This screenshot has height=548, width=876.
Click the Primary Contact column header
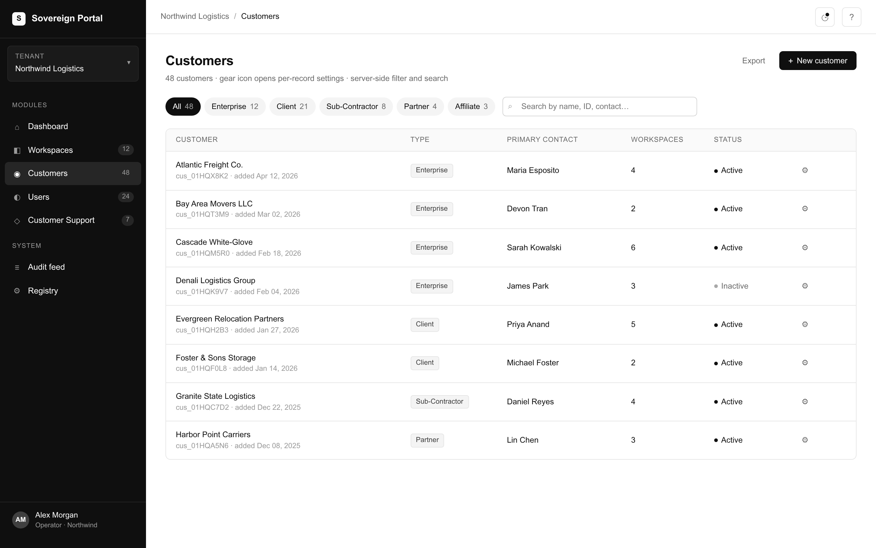pyautogui.click(x=542, y=139)
